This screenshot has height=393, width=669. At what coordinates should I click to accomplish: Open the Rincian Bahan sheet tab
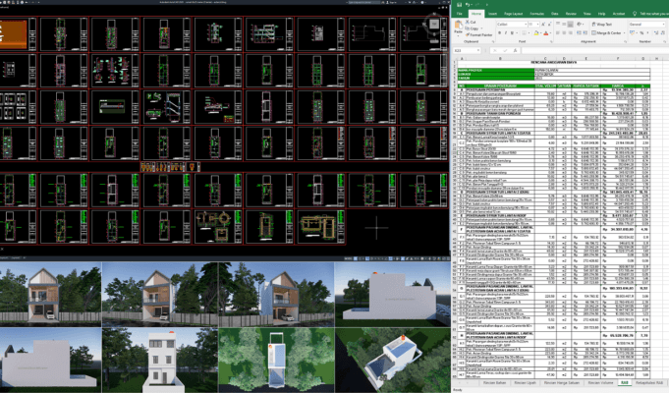pyautogui.click(x=495, y=383)
